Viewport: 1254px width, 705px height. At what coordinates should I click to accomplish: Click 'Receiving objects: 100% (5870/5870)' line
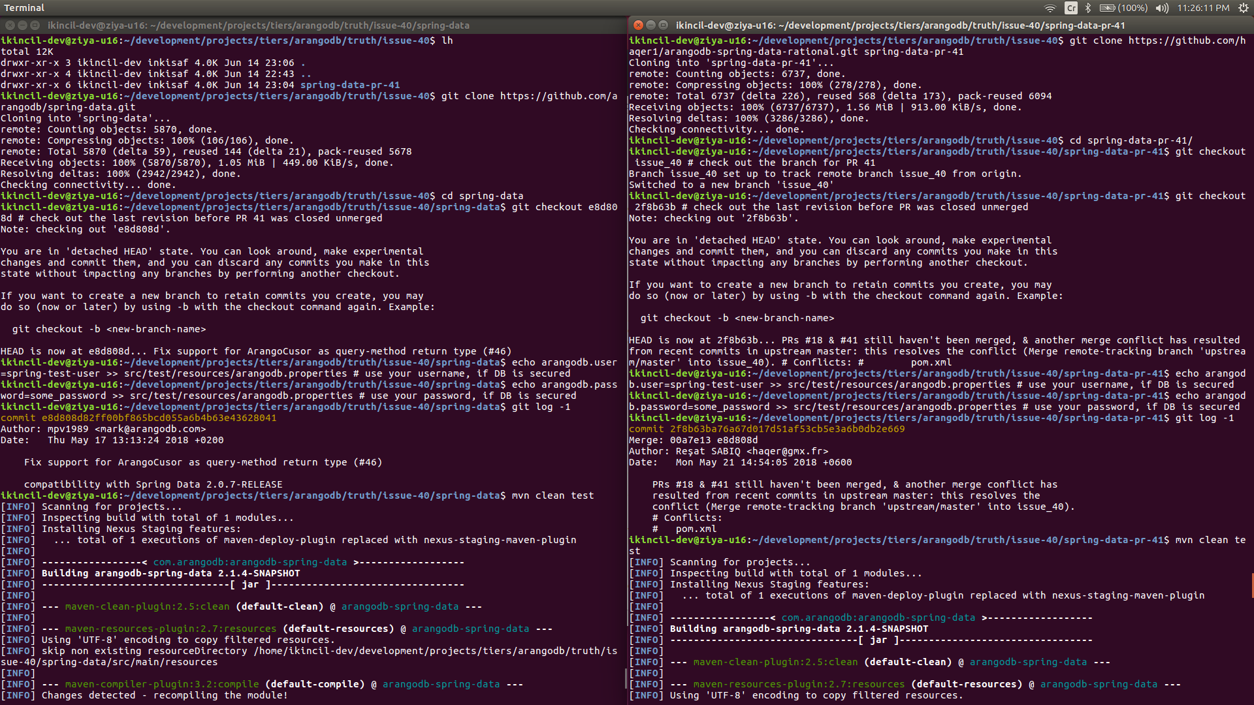[197, 163]
